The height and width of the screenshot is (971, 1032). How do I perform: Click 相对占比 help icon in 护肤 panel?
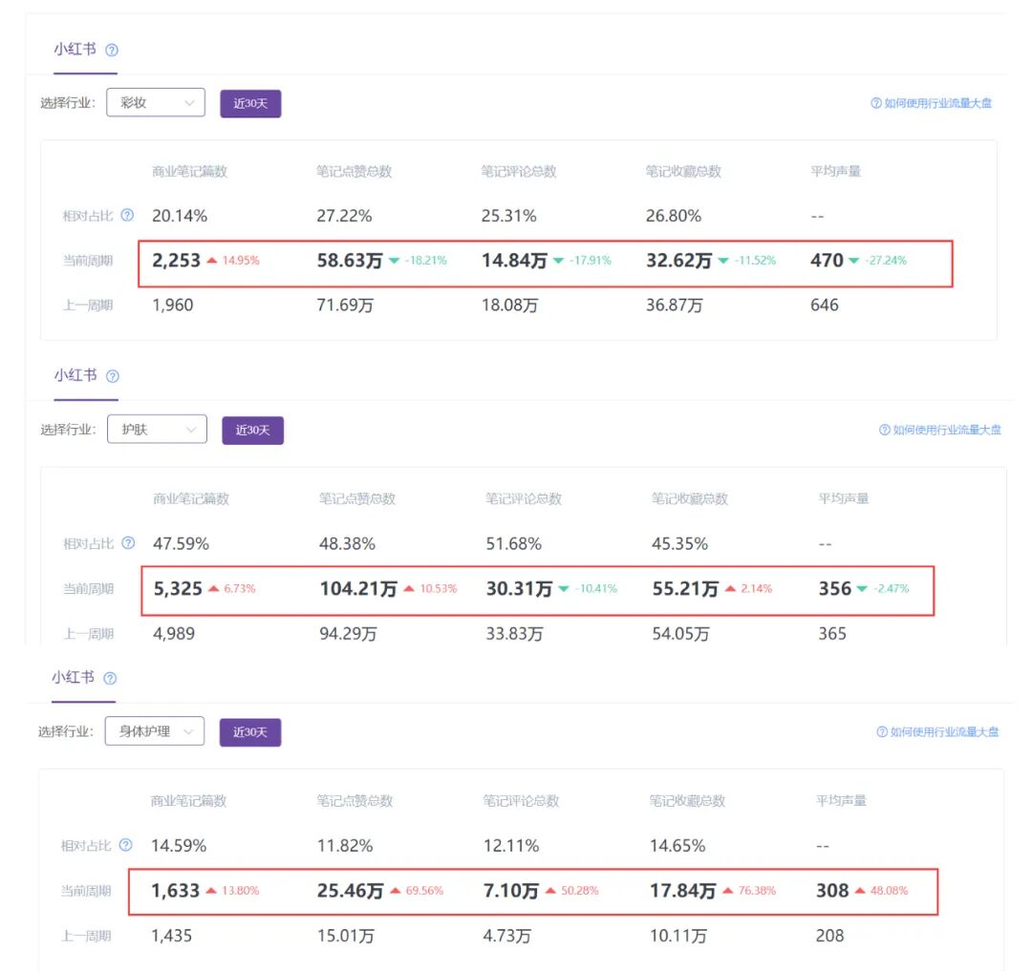pyautogui.click(x=128, y=543)
